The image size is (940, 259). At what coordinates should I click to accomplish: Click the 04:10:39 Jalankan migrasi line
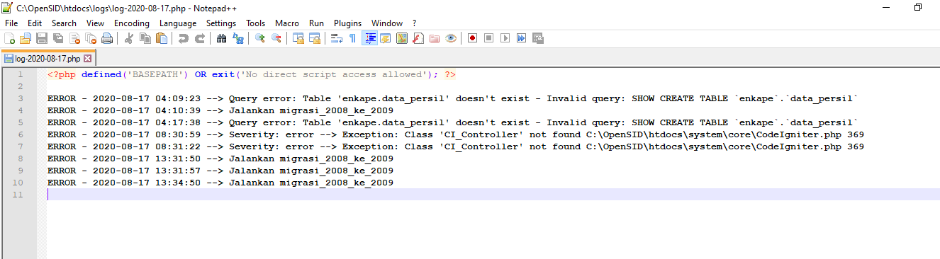point(220,110)
